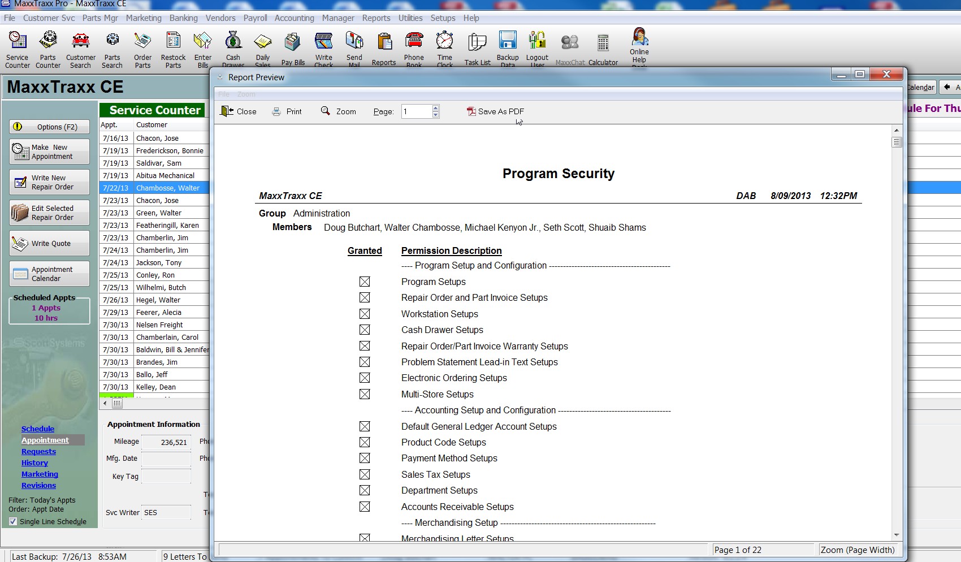Open Online Help Desk icon

click(639, 46)
